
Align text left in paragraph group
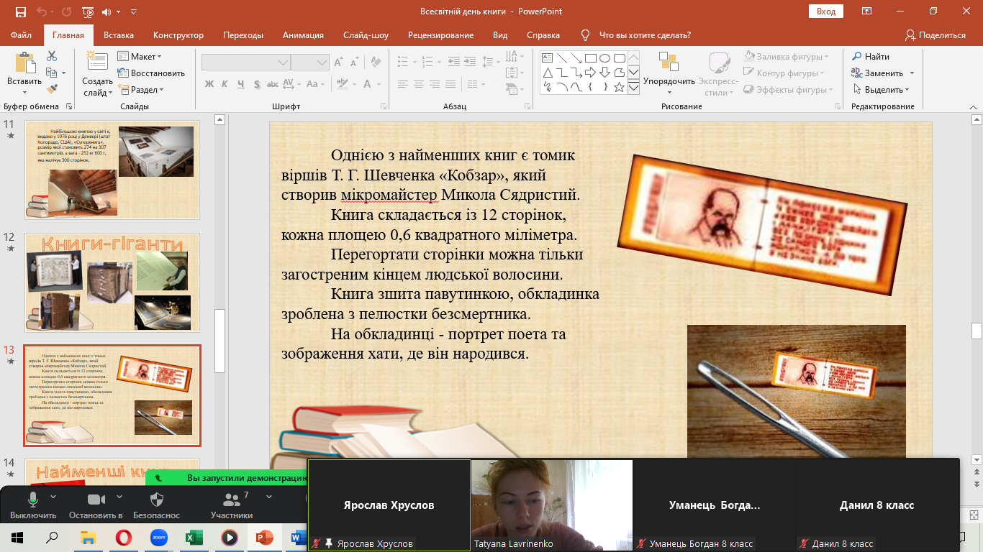click(x=403, y=84)
